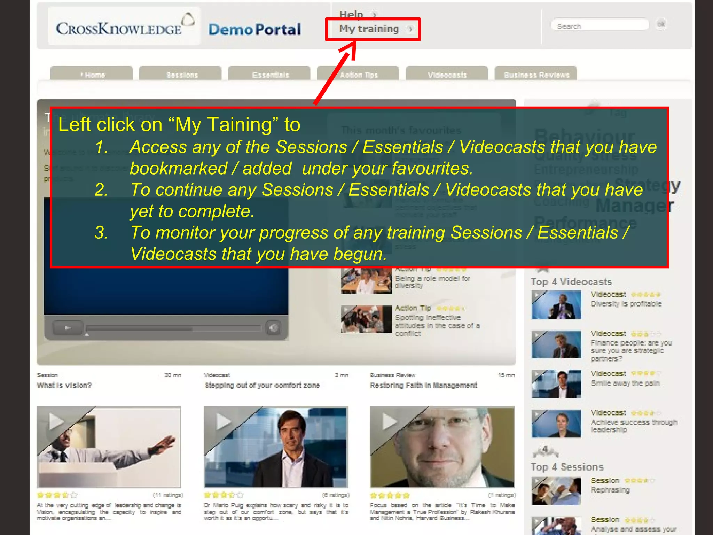Open 'What is vision?' session title
The height and width of the screenshot is (535, 713).
[64, 385]
